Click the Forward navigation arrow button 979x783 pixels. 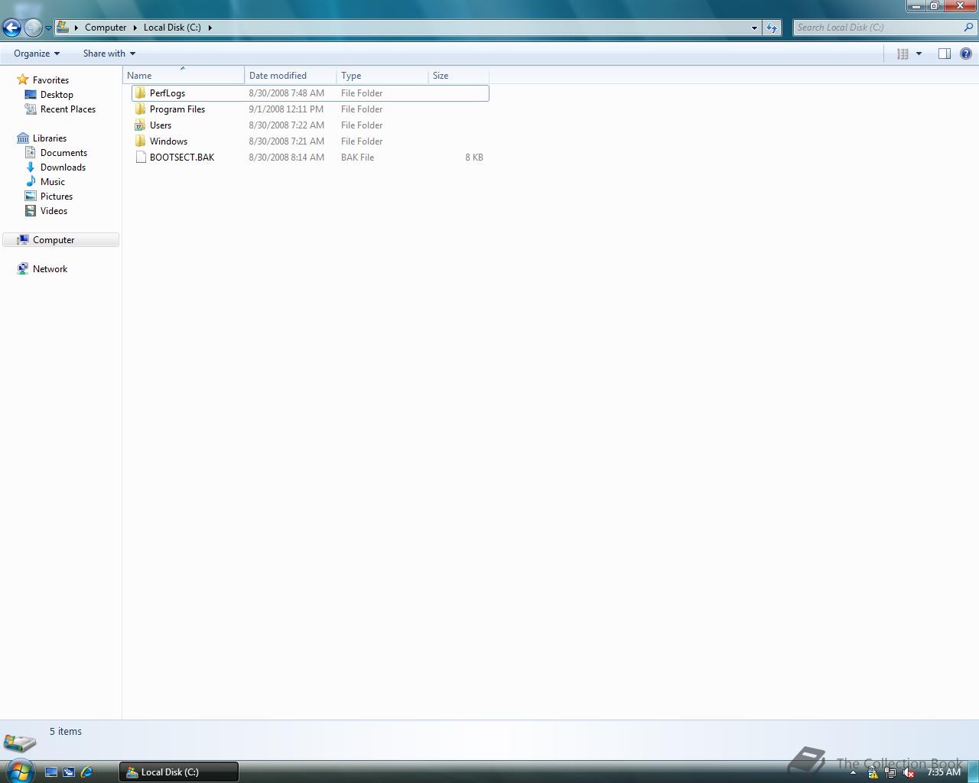point(33,28)
